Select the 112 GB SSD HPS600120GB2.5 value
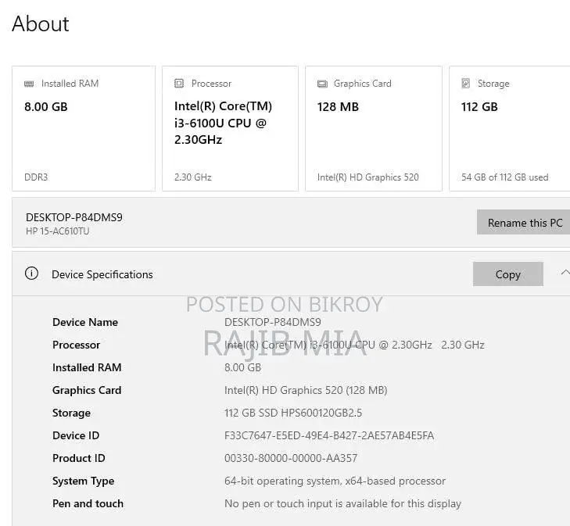This screenshot has width=570, height=526. (x=293, y=413)
